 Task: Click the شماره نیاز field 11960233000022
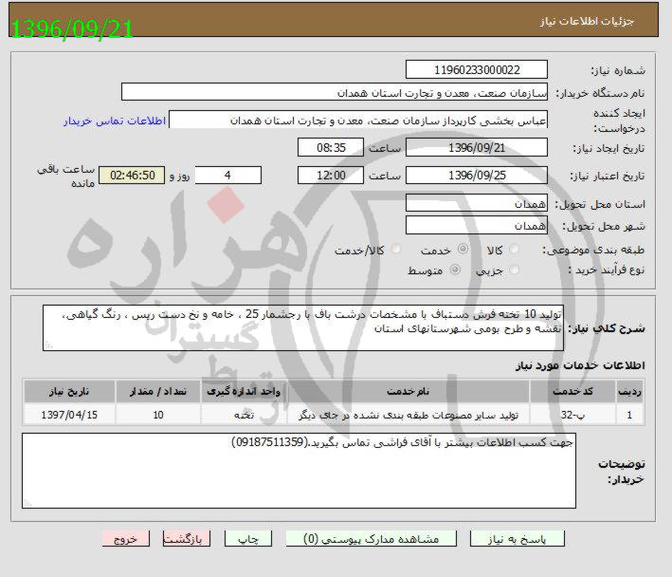(477, 69)
